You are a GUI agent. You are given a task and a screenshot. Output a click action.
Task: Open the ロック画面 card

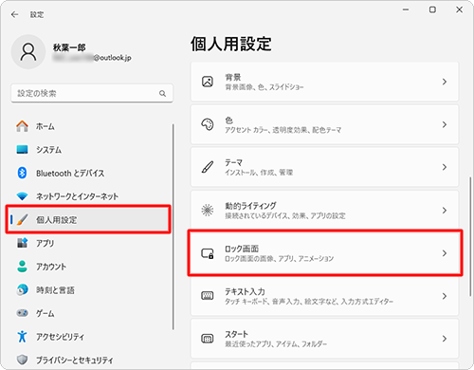pos(324,253)
